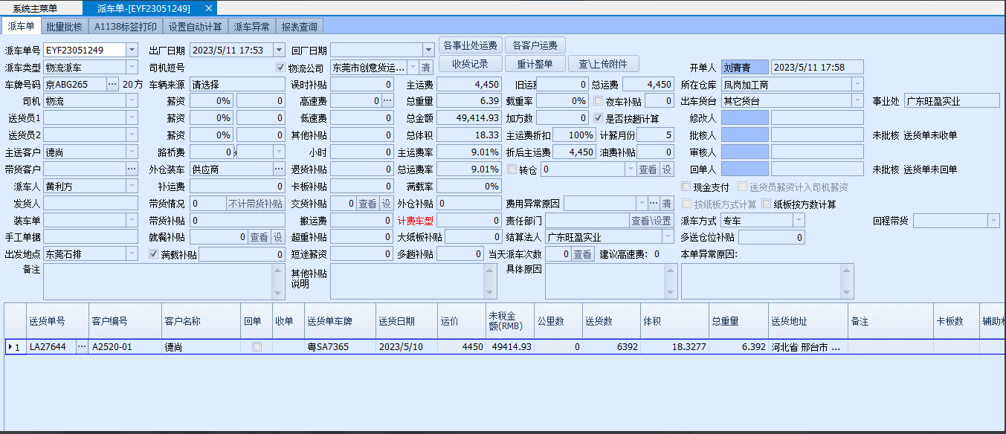This screenshot has width=1006, height=434.
Task: Check 纸板按方数计算
Action: click(x=767, y=204)
